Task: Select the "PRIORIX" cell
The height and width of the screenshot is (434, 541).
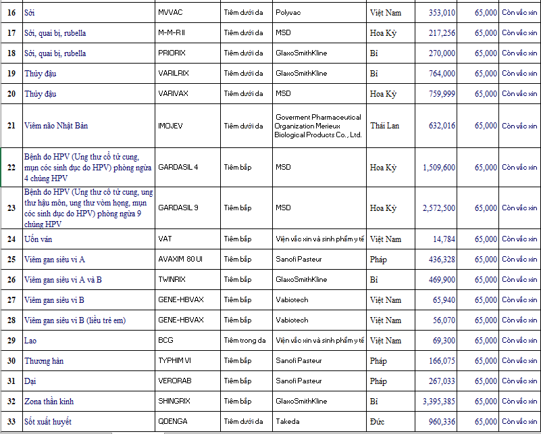Action: coord(188,53)
